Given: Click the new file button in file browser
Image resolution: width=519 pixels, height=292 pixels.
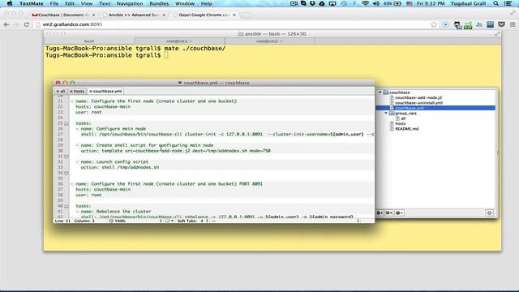Looking at the screenshot, I should (x=380, y=213).
